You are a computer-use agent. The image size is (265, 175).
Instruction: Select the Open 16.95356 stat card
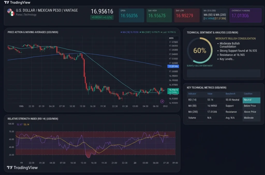(x=131, y=15)
